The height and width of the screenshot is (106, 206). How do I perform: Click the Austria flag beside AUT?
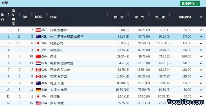[x=38, y=30]
